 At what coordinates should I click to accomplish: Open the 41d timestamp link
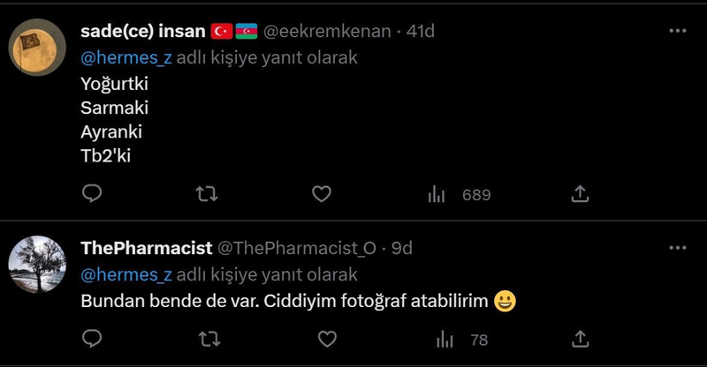coord(421,32)
